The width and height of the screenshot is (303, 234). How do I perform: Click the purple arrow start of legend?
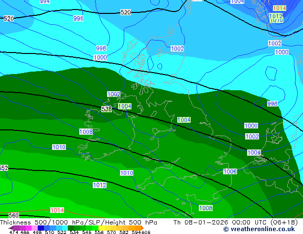tap(11, 228)
